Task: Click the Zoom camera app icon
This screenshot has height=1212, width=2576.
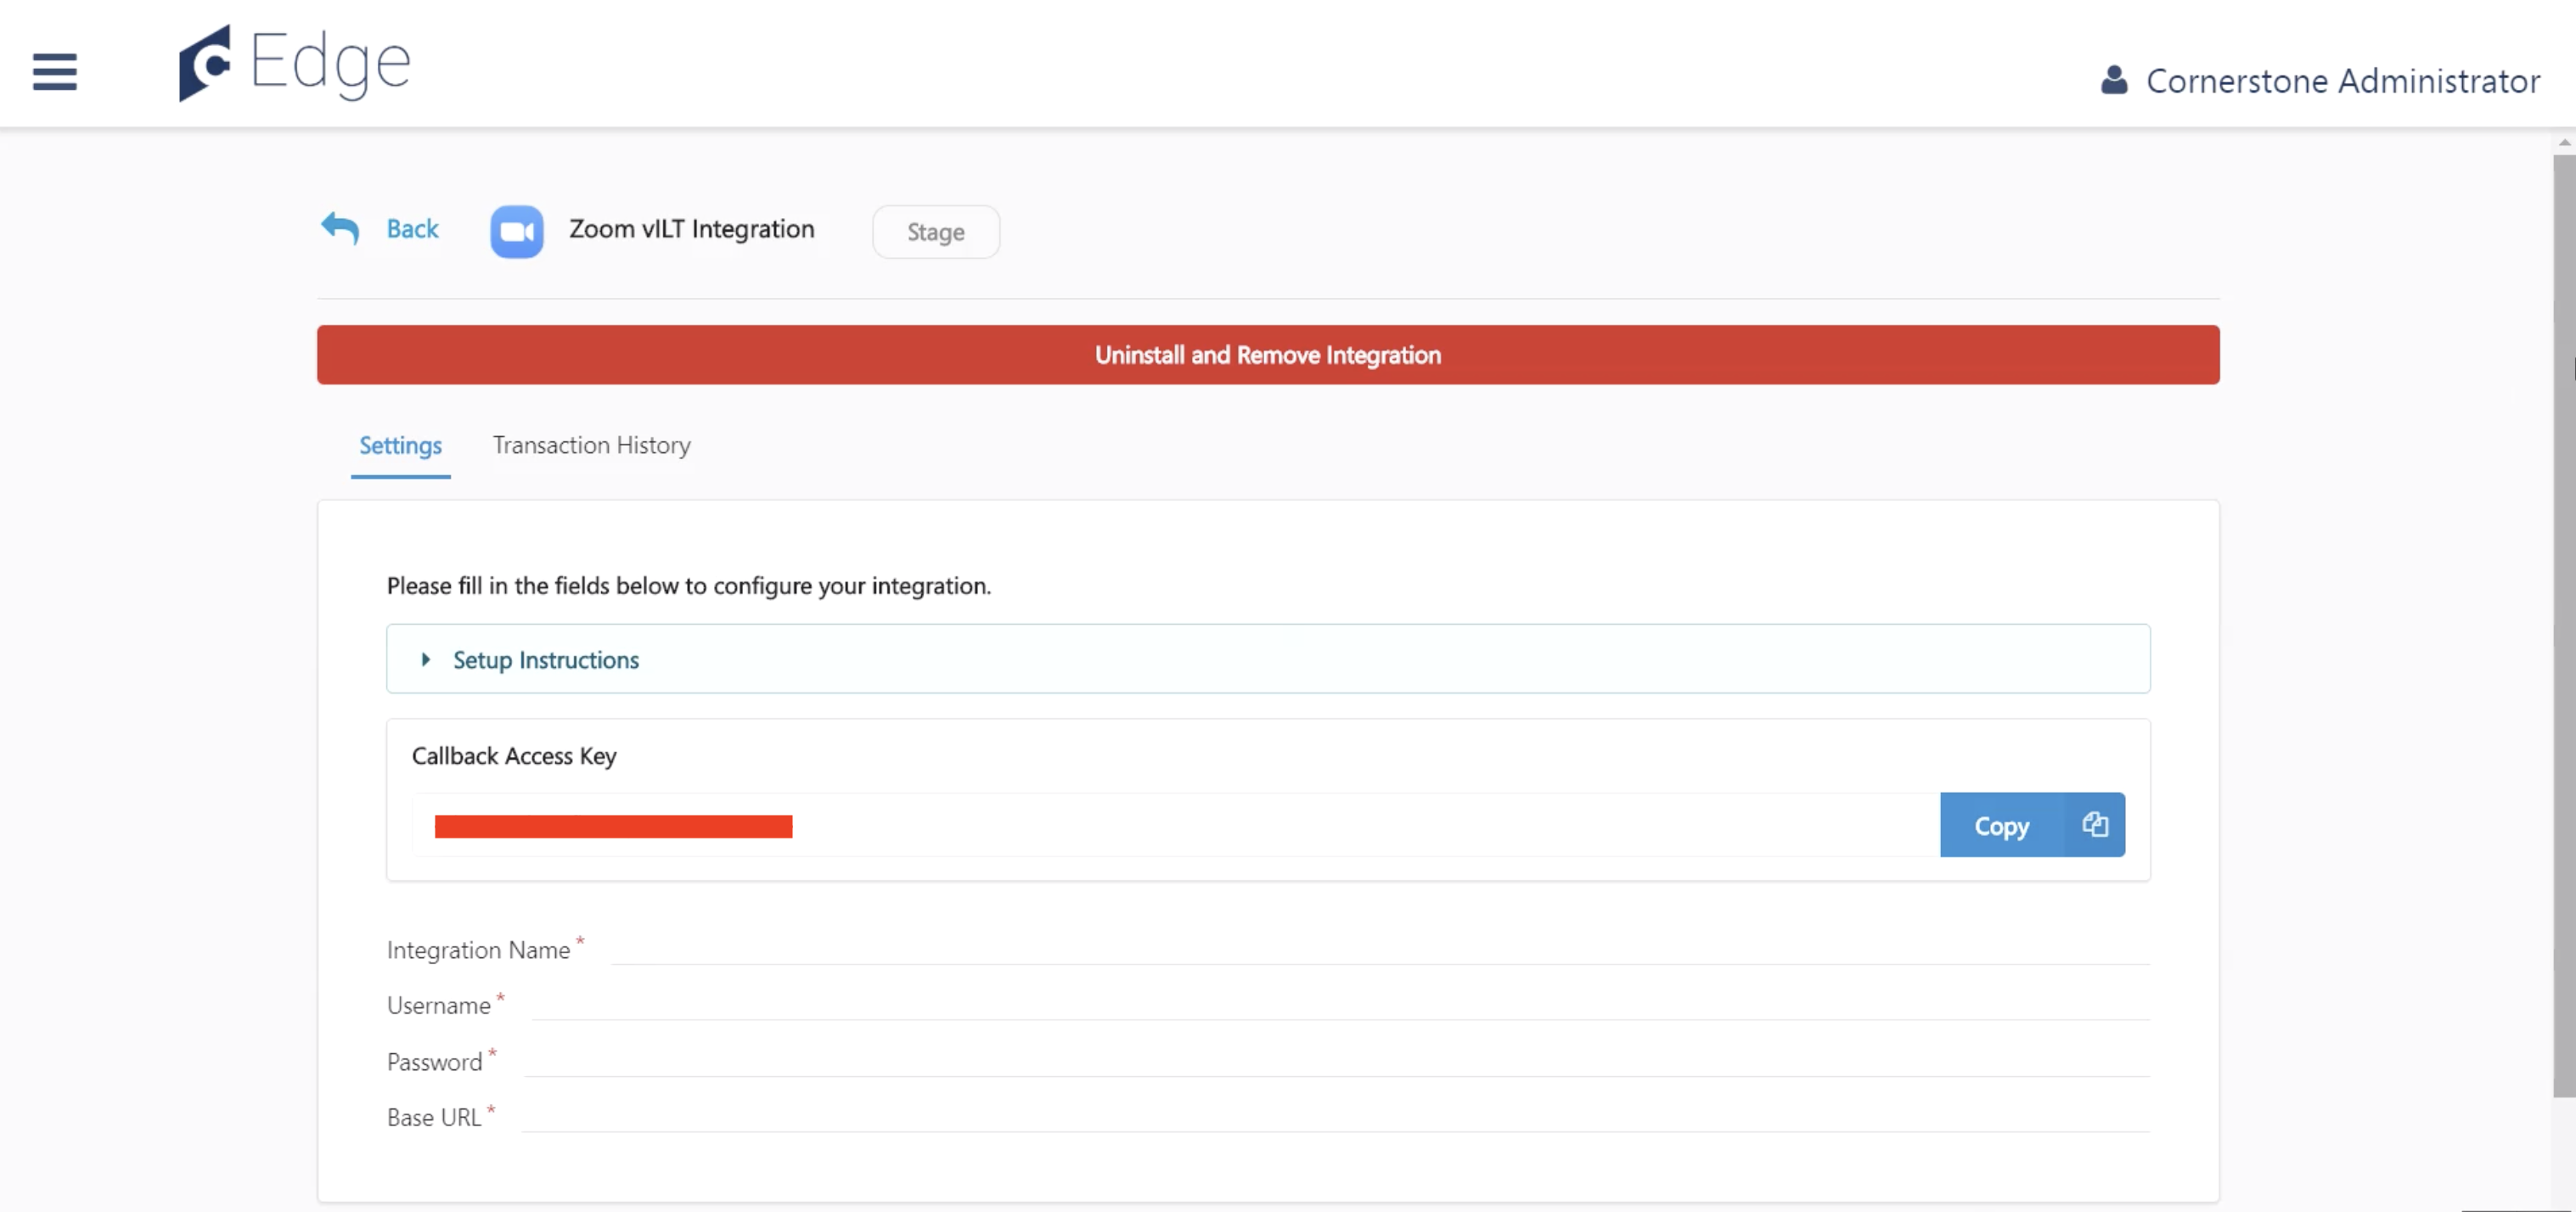Action: [x=516, y=232]
